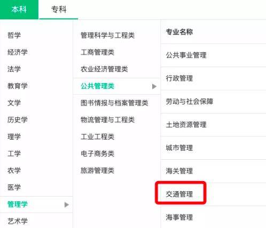Click the arrow beside 管理学
The height and width of the screenshot is (228, 266).
[66, 205]
